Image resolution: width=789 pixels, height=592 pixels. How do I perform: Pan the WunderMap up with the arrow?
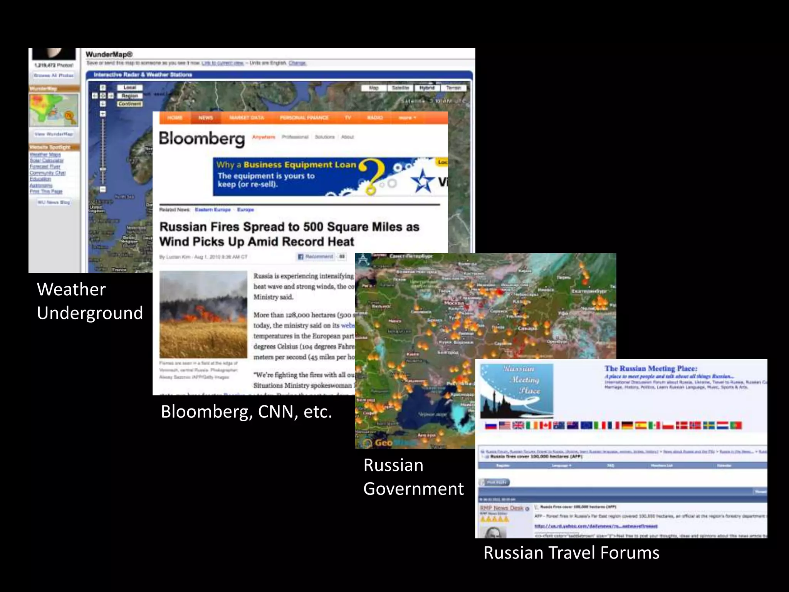click(x=103, y=88)
